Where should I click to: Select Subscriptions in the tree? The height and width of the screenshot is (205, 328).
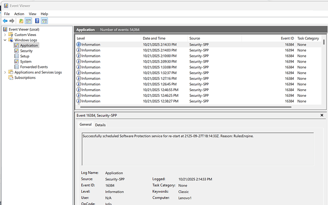[x=25, y=78]
